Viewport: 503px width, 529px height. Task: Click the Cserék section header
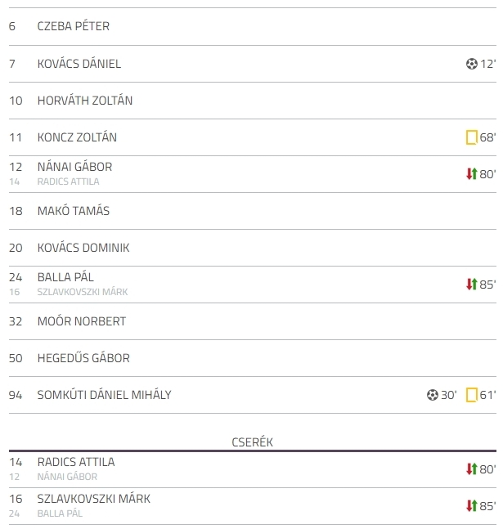click(252, 442)
